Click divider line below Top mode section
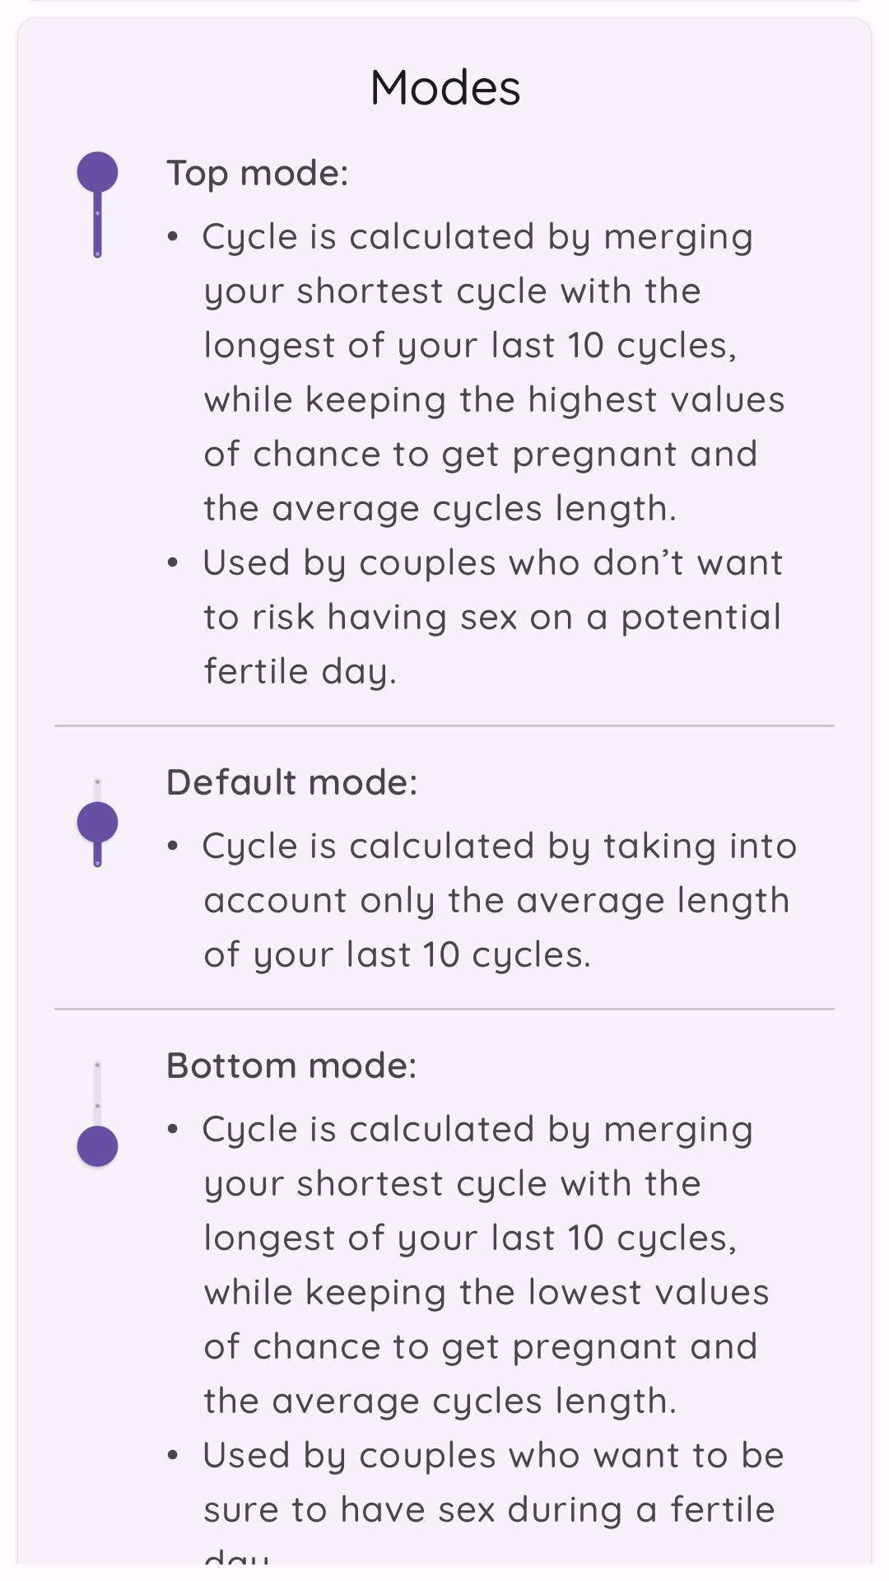This screenshot has height=1581, width=889. (x=444, y=725)
